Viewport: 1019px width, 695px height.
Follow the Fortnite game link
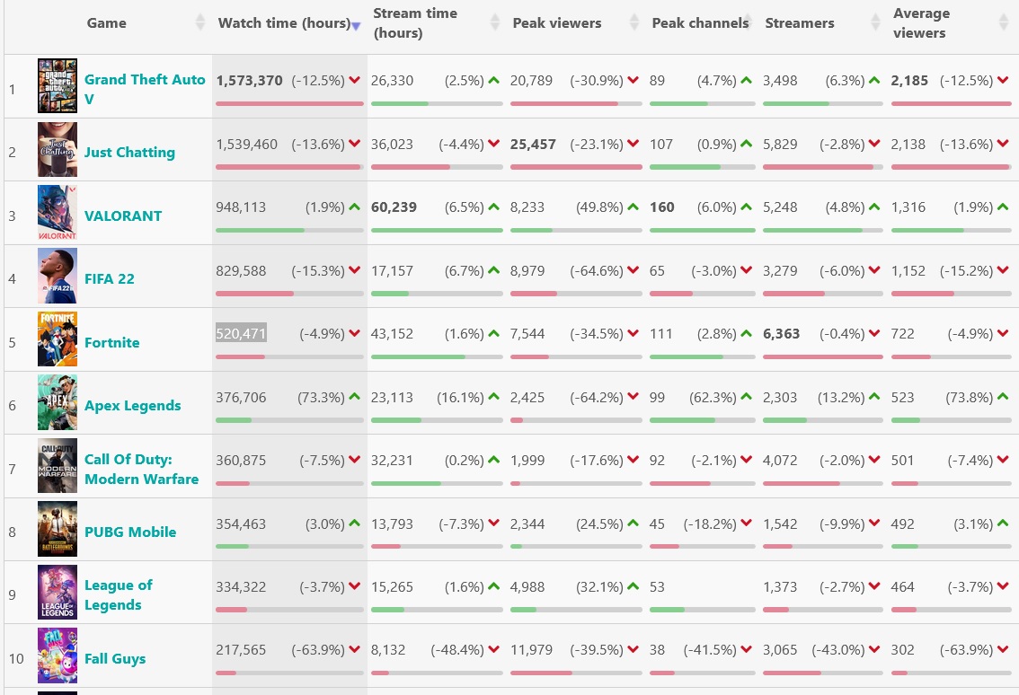[x=111, y=342]
